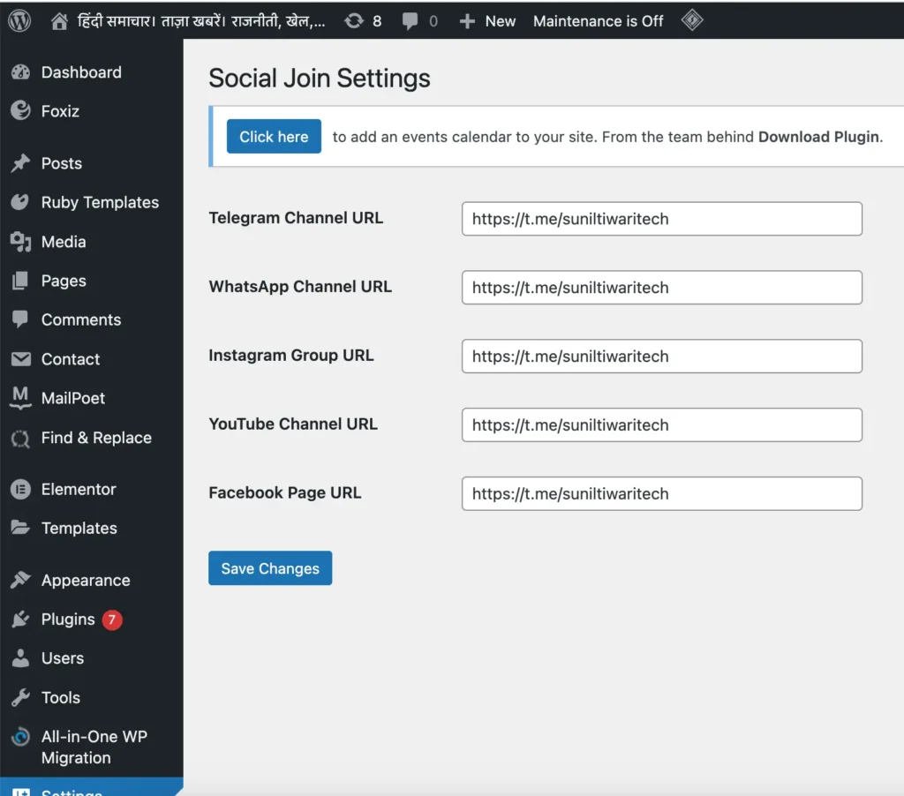Click the diamond icon in admin bar
This screenshot has height=796, width=904.
click(691, 21)
